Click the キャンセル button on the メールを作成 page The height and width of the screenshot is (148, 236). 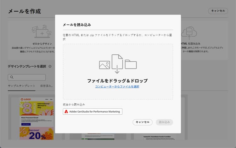pos(218,11)
